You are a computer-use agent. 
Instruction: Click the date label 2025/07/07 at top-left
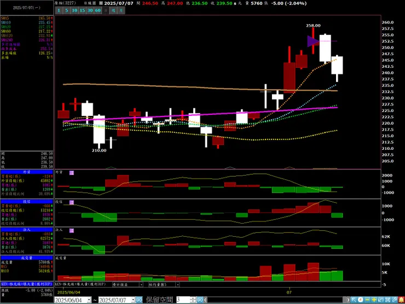coord(27,8)
